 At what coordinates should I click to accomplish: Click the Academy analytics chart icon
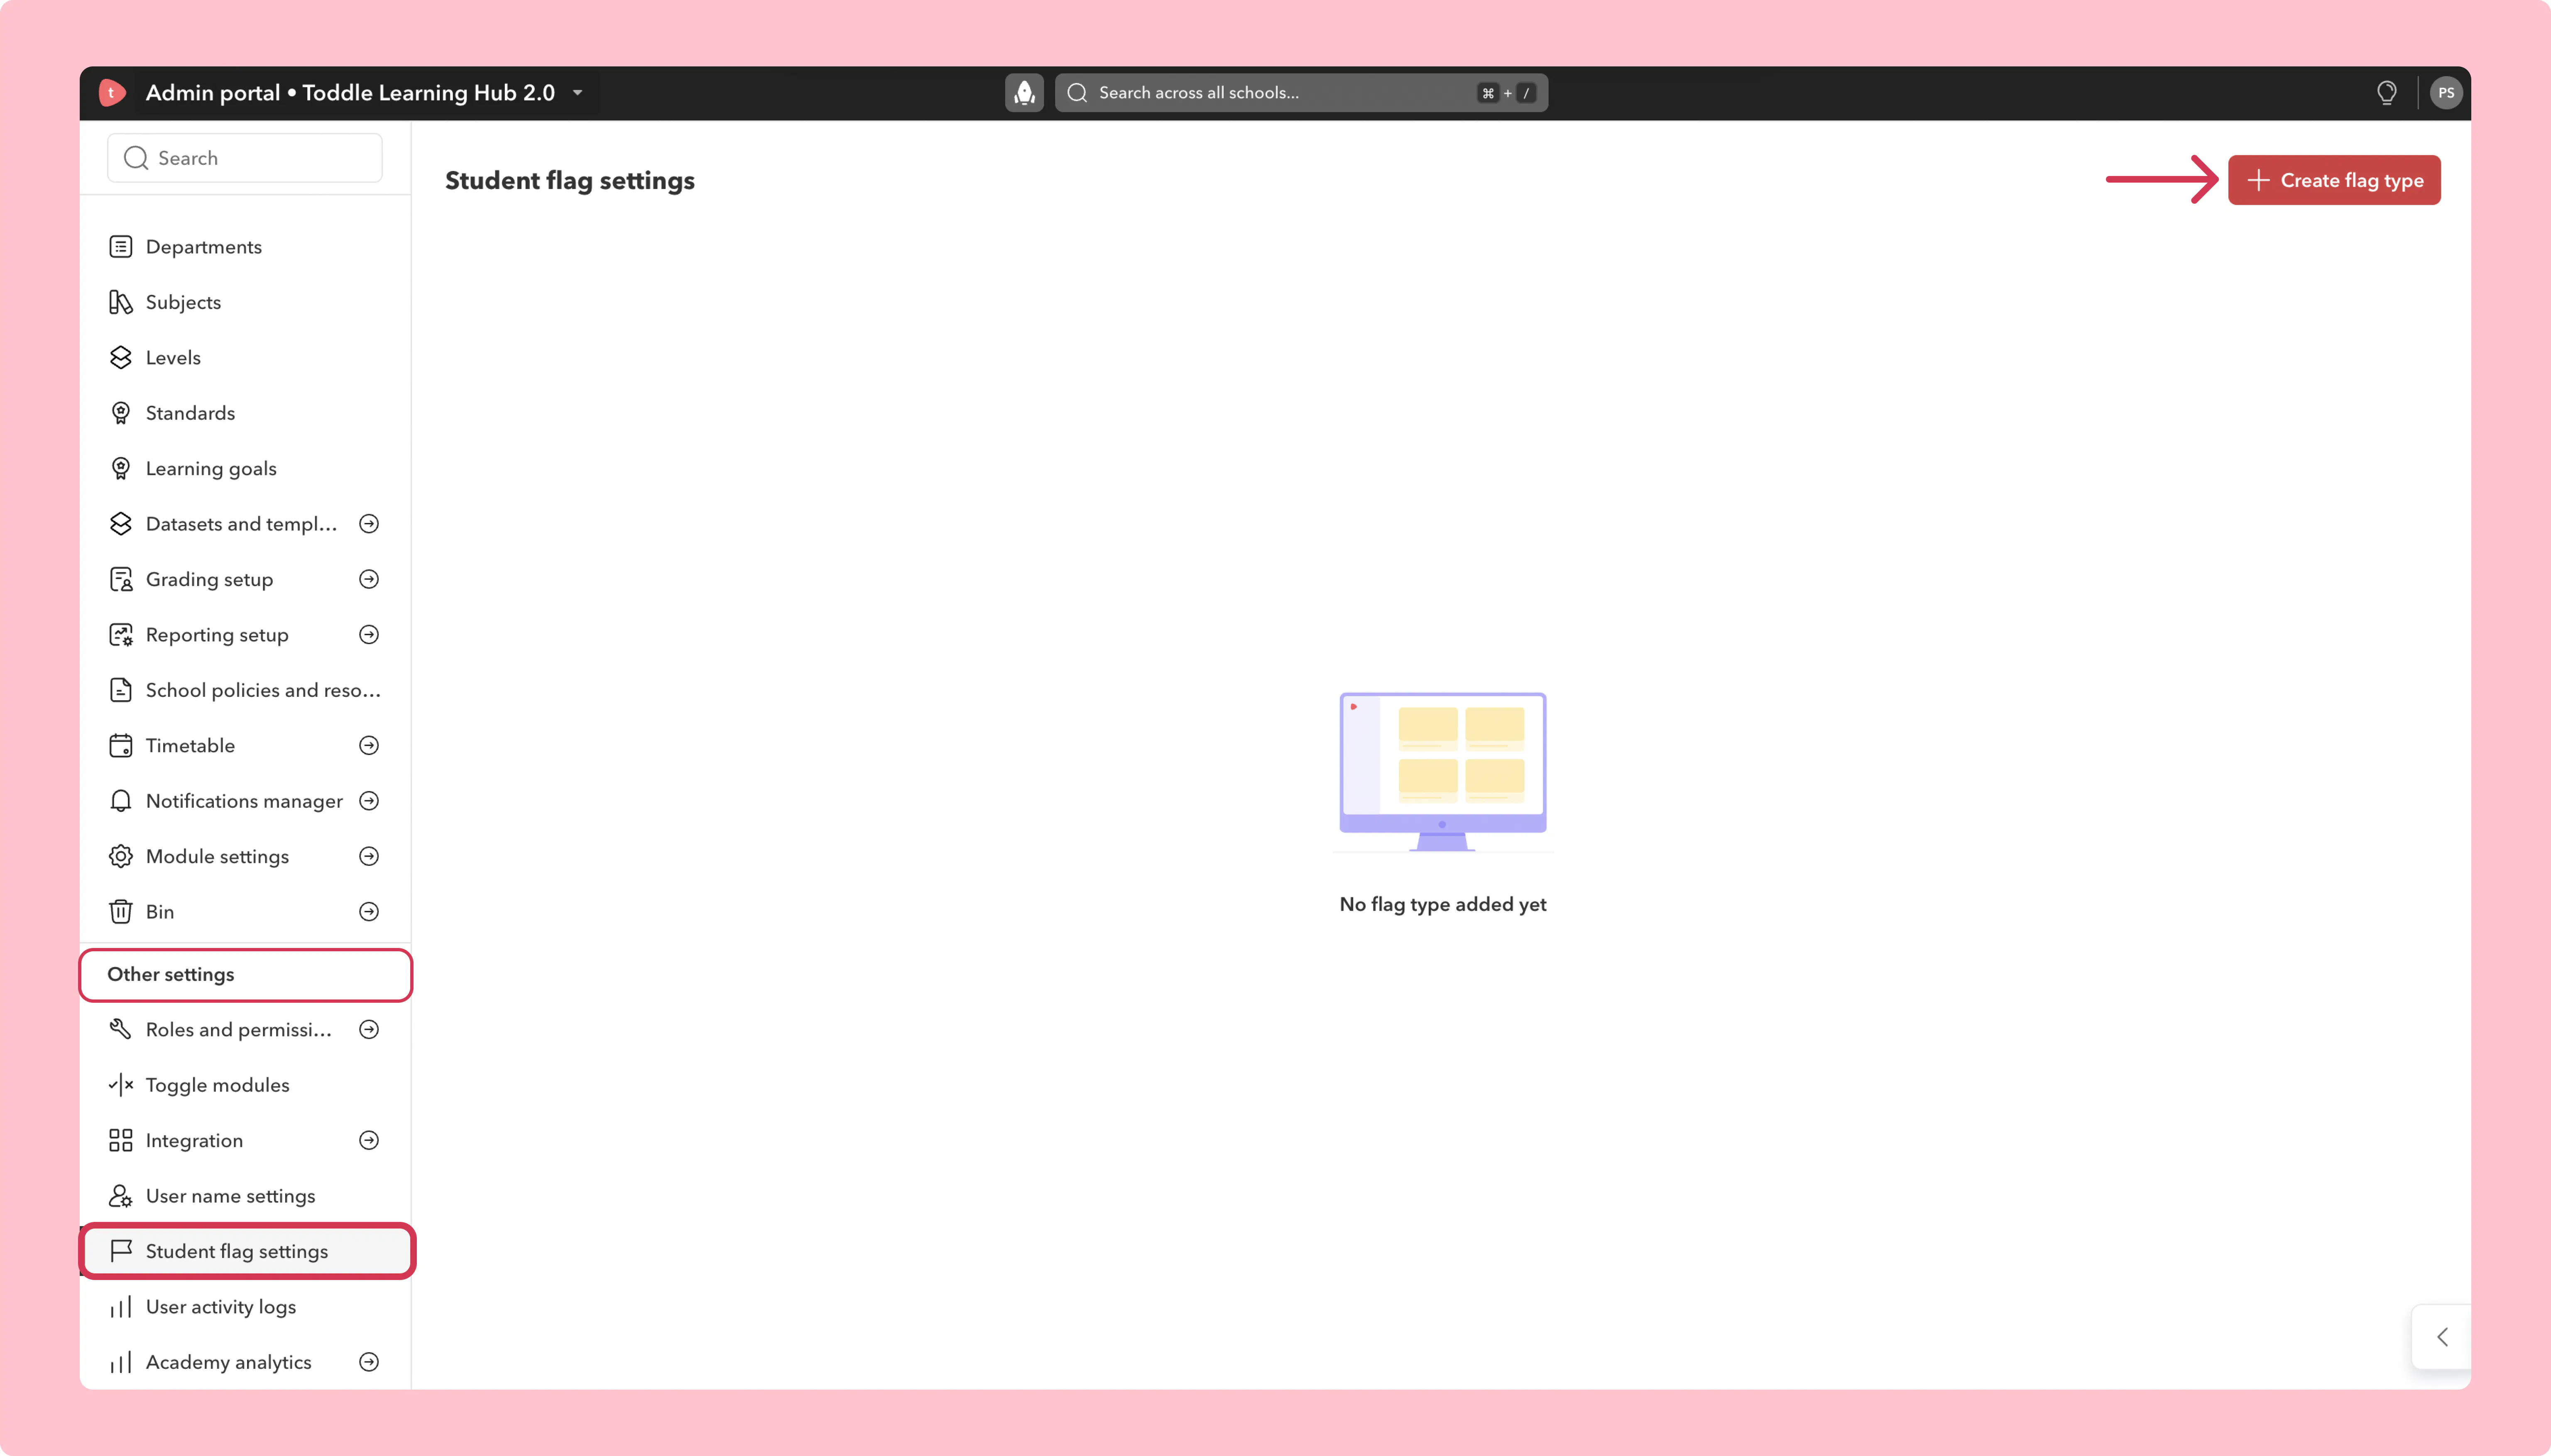click(x=121, y=1362)
